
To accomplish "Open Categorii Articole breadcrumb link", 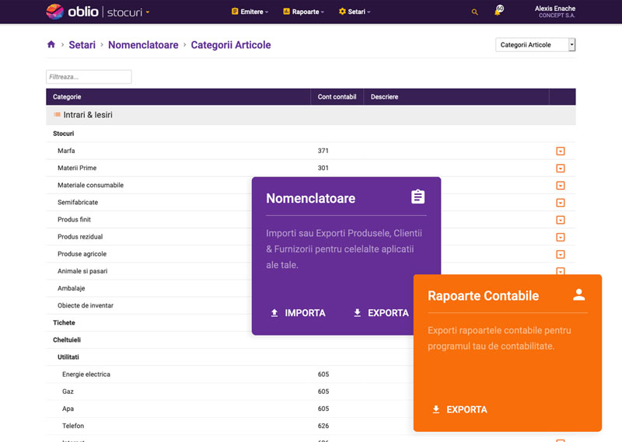I will (231, 45).
